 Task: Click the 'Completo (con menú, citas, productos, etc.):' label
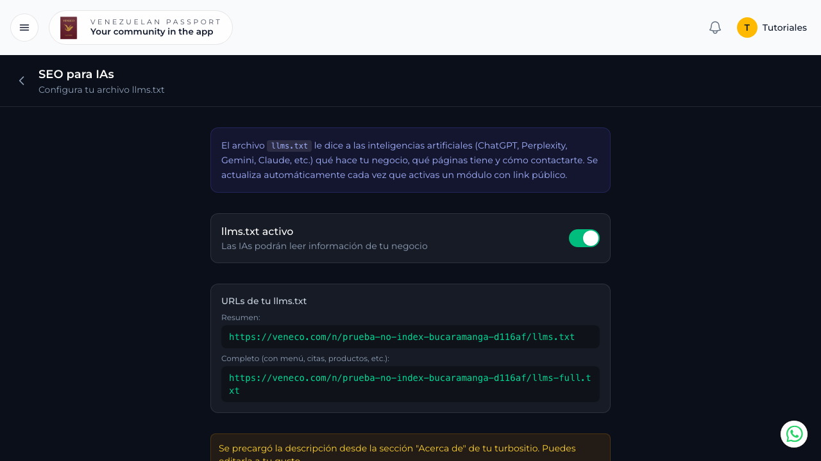pos(305,359)
